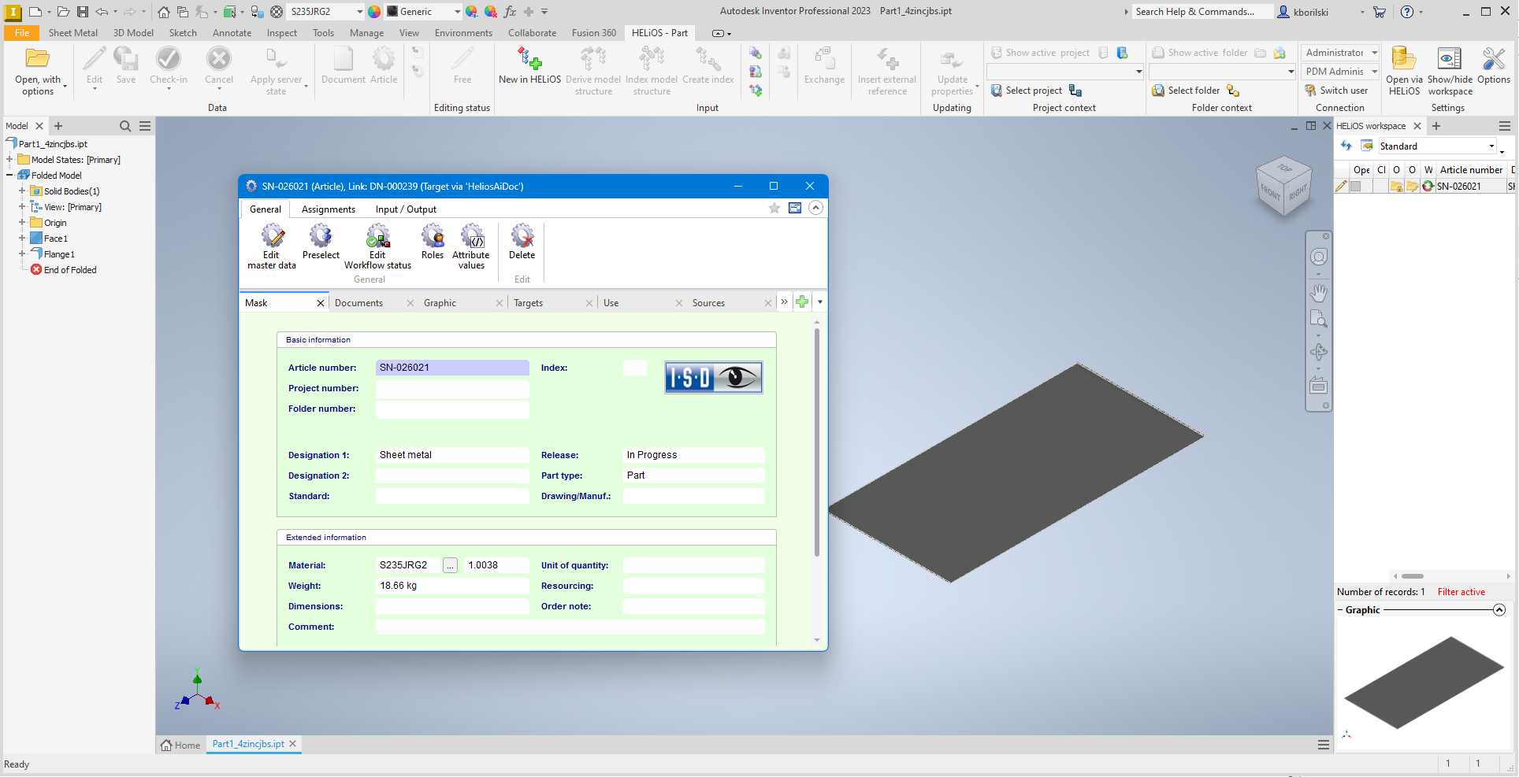1519x777 pixels.
Task: Click Switch user button
Action: tap(1337, 91)
